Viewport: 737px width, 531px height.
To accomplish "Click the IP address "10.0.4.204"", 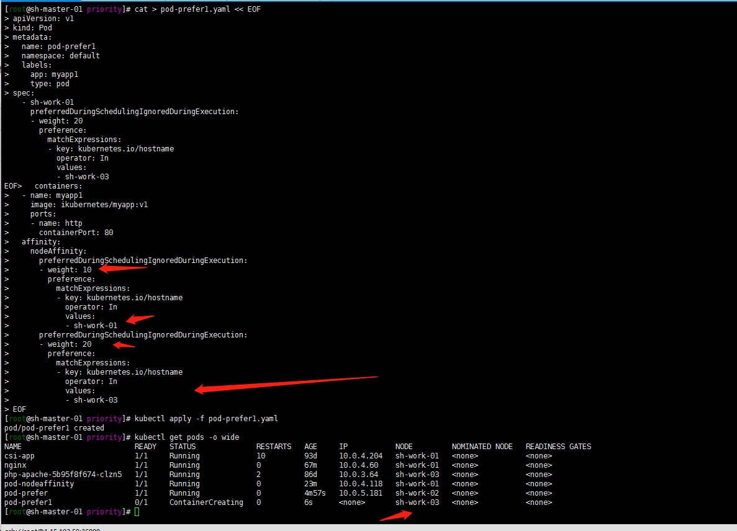I will (361, 457).
